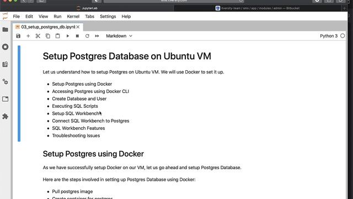Open the Property Inspector gears icon
Image resolution: width=353 pixels, height=199 pixels.
[5, 82]
